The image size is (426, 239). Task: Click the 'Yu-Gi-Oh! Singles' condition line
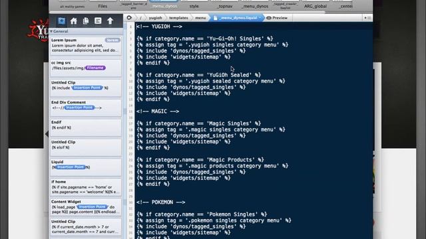coord(205,39)
